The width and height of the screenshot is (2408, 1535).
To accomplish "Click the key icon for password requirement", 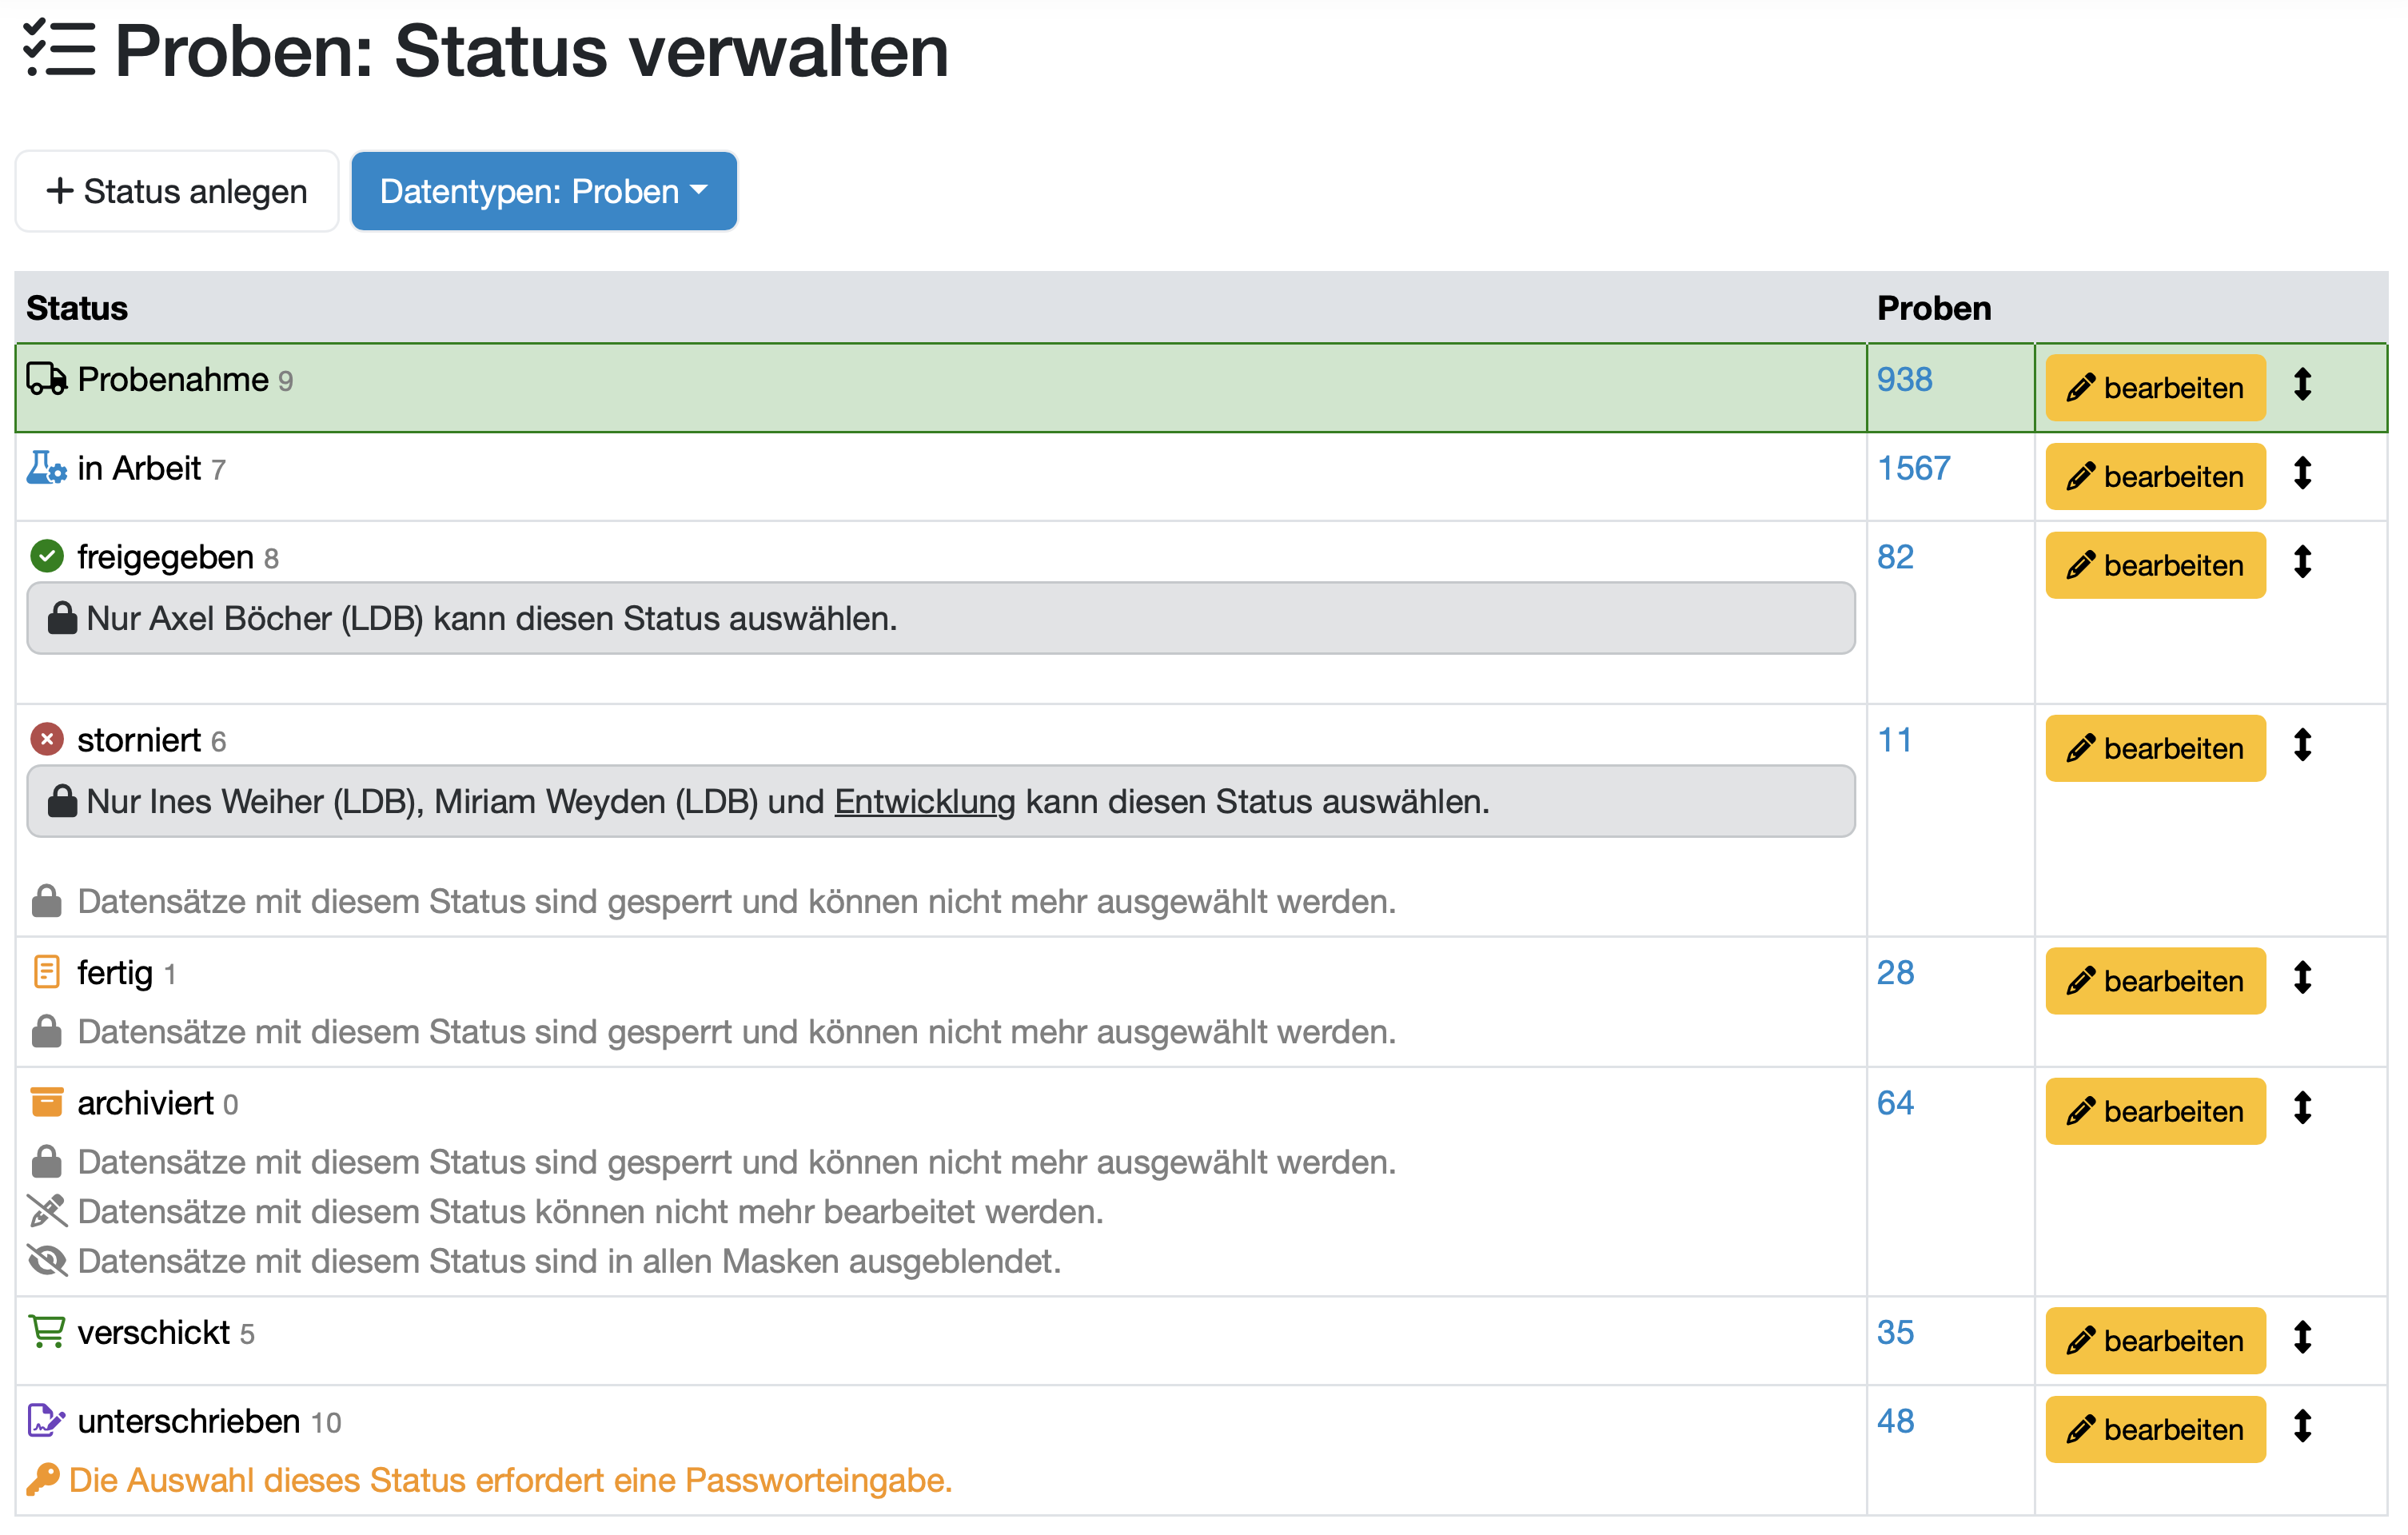I will pos(42,1480).
